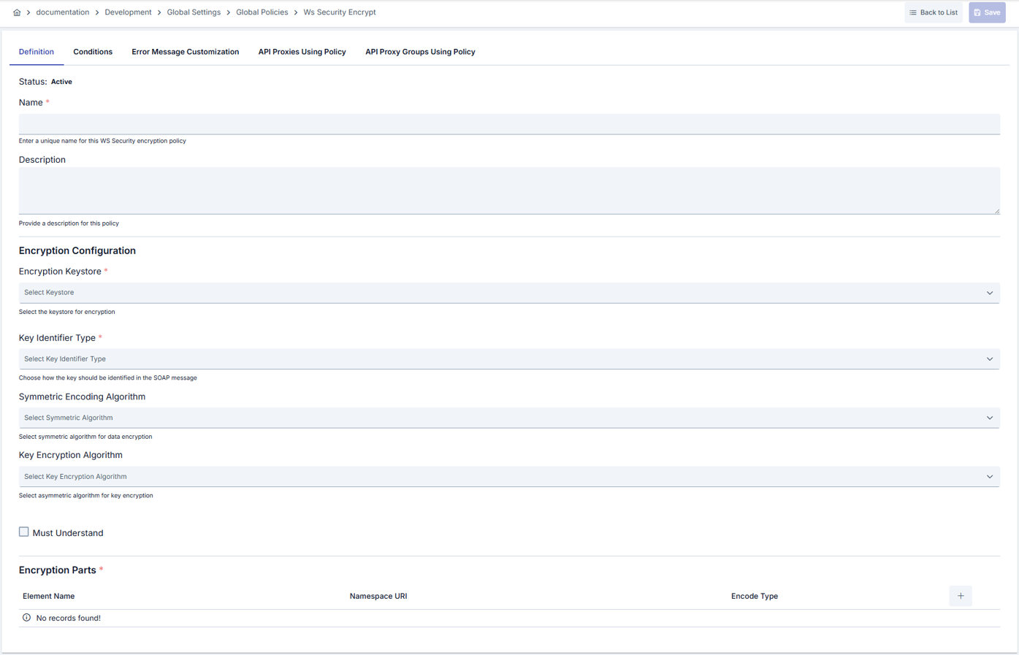Click the Back to List button
Viewport: 1019px width, 655px height.
point(934,12)
